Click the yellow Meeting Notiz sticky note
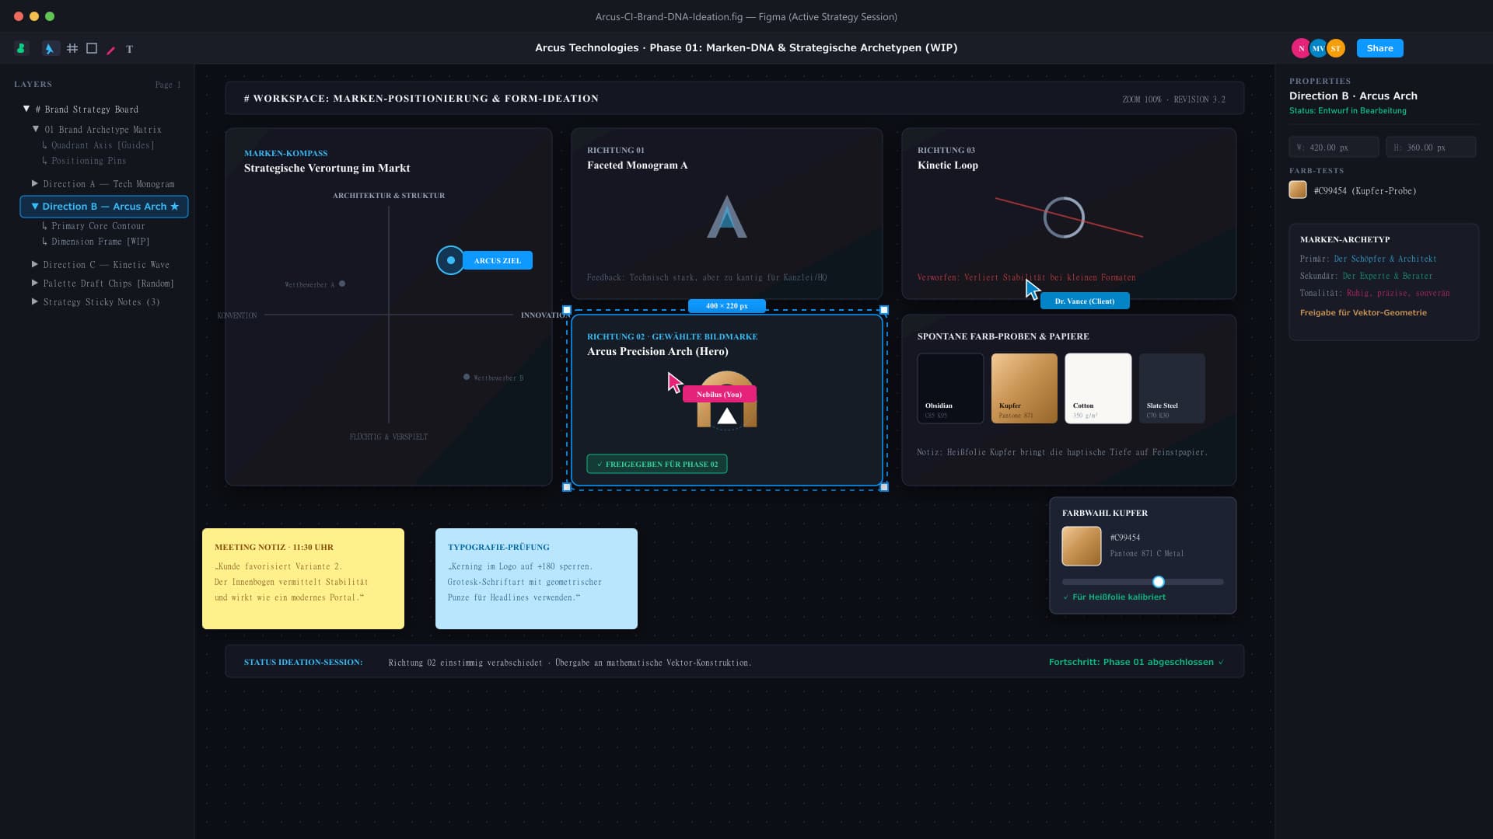This screenshot has width=1493, height=839. tap(303, 579)
